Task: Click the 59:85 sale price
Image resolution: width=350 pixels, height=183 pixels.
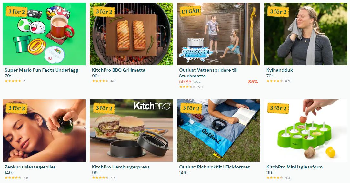Action: click(185, 82)
